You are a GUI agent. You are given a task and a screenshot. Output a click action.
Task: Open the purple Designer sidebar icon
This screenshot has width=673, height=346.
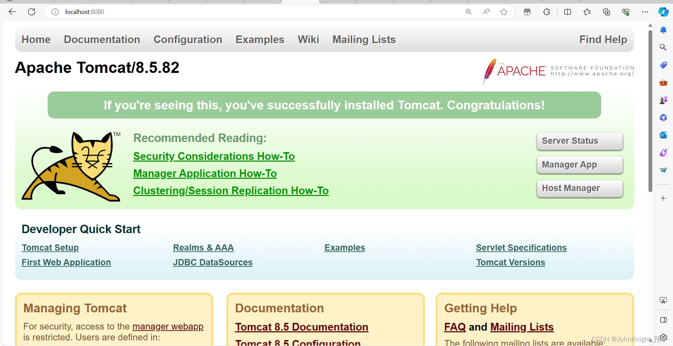663,152
